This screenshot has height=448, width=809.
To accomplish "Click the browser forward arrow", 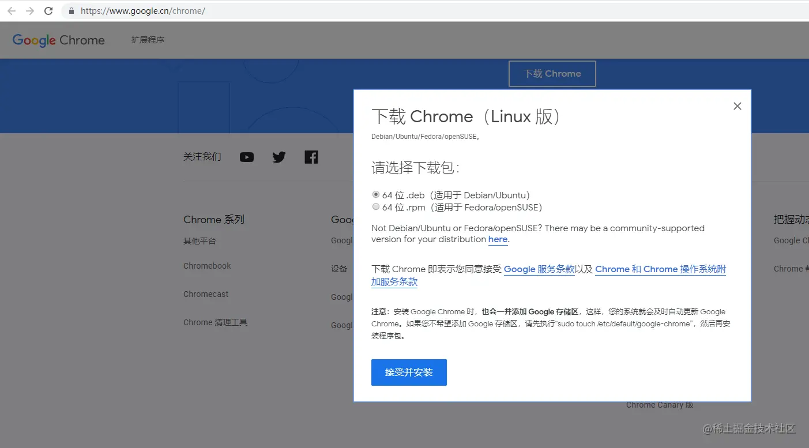I will click(x=29, y=10).
